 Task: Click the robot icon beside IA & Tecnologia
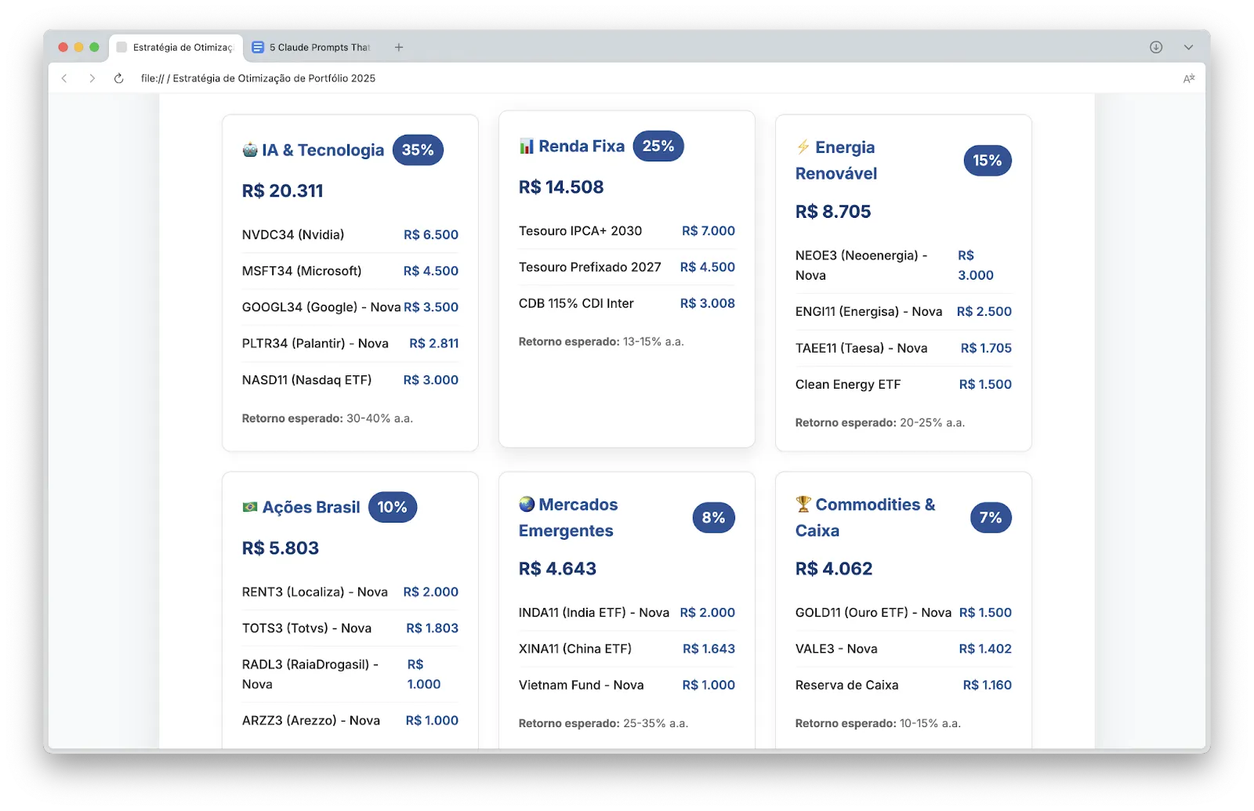click(x=250, y=150)
